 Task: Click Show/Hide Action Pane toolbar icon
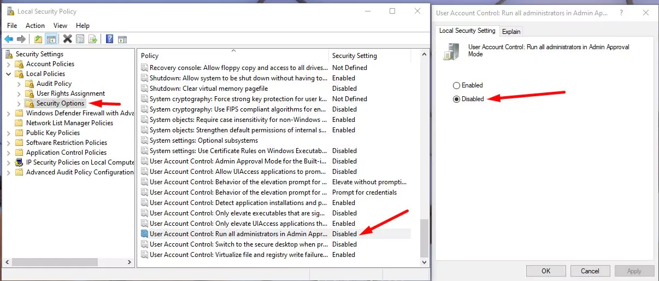click(122, 39)
